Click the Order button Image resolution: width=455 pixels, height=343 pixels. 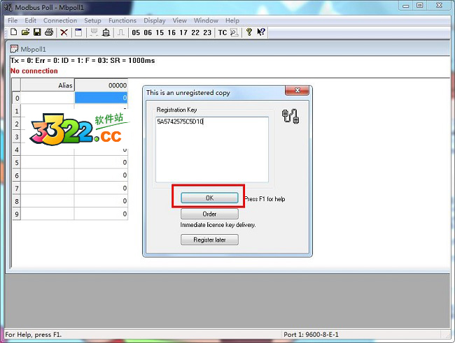tap(209, 214)
